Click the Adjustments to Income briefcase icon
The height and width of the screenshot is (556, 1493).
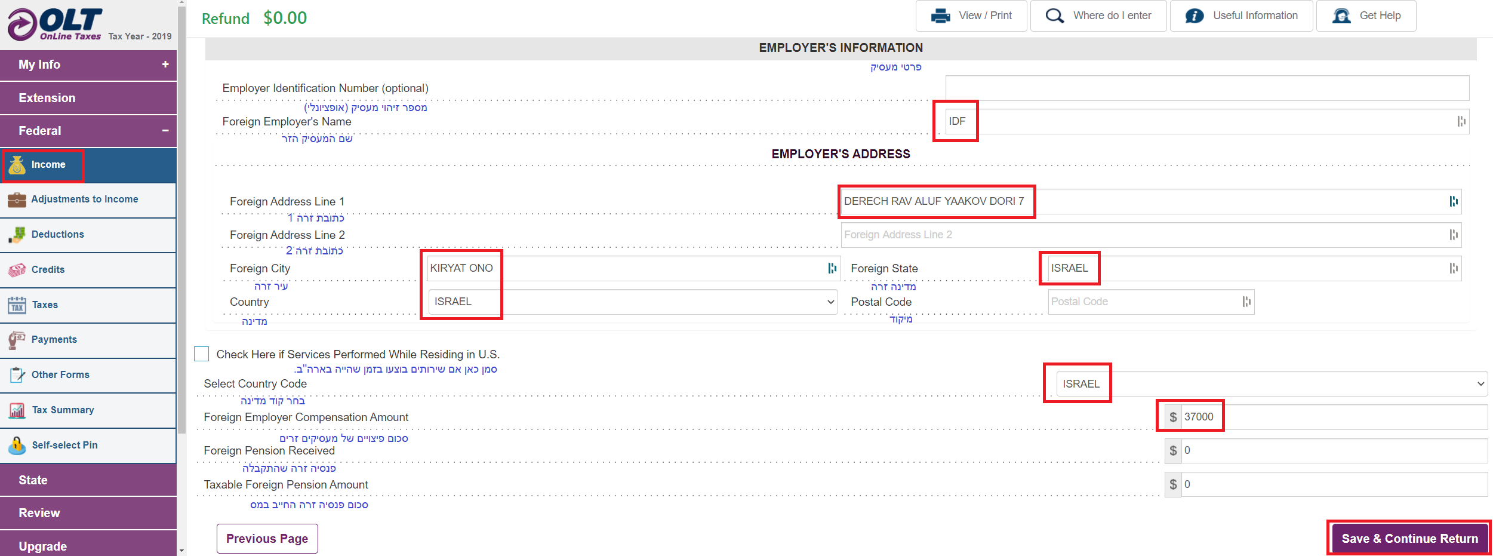pos(17,199)
